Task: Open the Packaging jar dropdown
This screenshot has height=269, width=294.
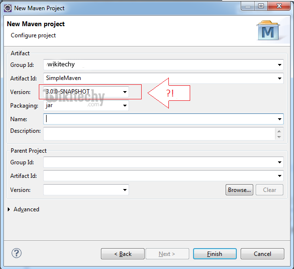Action: (125, 105)
